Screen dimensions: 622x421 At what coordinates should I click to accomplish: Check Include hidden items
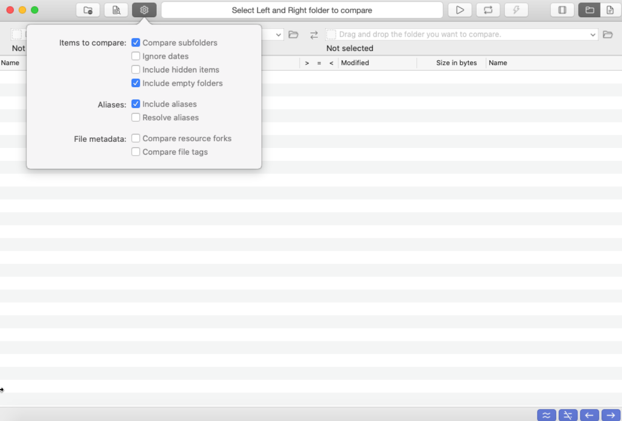click(136, 69)
